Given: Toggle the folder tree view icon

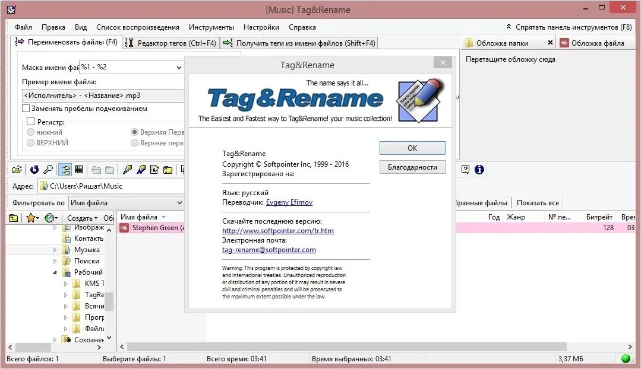Looking at the screenshot, I should 65,170.
